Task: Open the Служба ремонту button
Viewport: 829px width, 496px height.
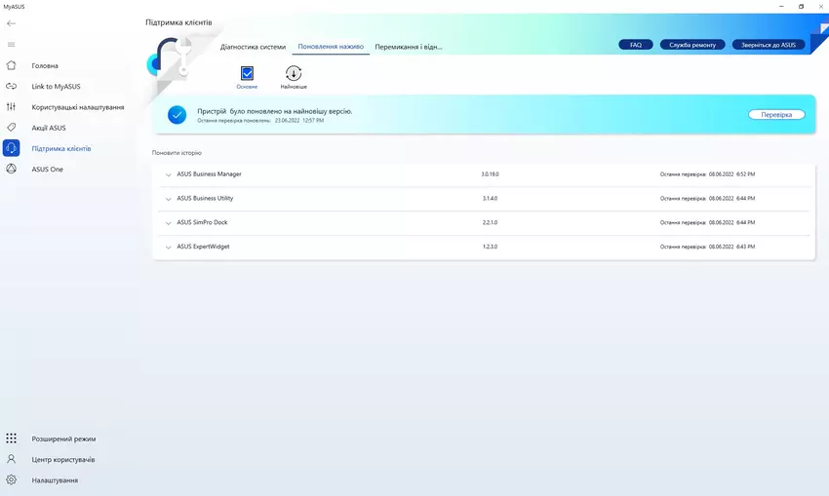Action: (x=692, y=45)
